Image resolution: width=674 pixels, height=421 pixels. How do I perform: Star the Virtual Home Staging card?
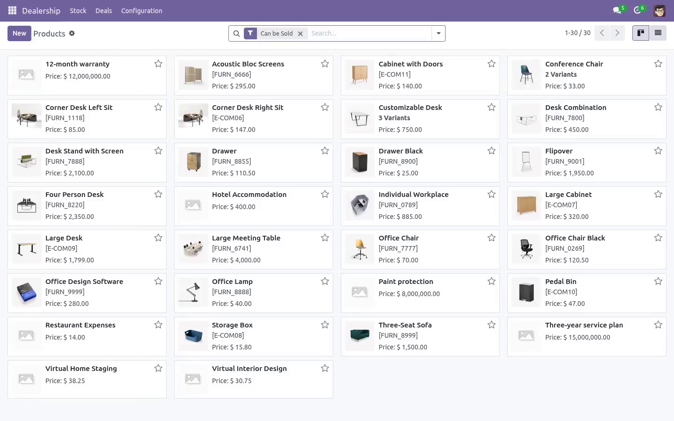158,368
